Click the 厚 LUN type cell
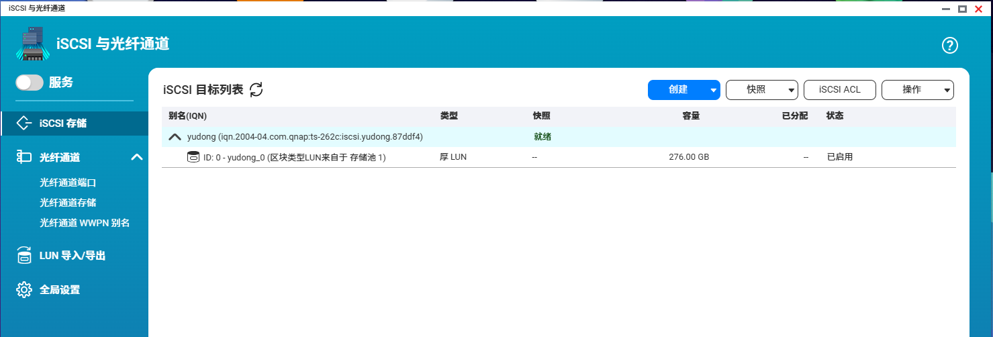Screen dimensions: 993x337 [453, 157]
